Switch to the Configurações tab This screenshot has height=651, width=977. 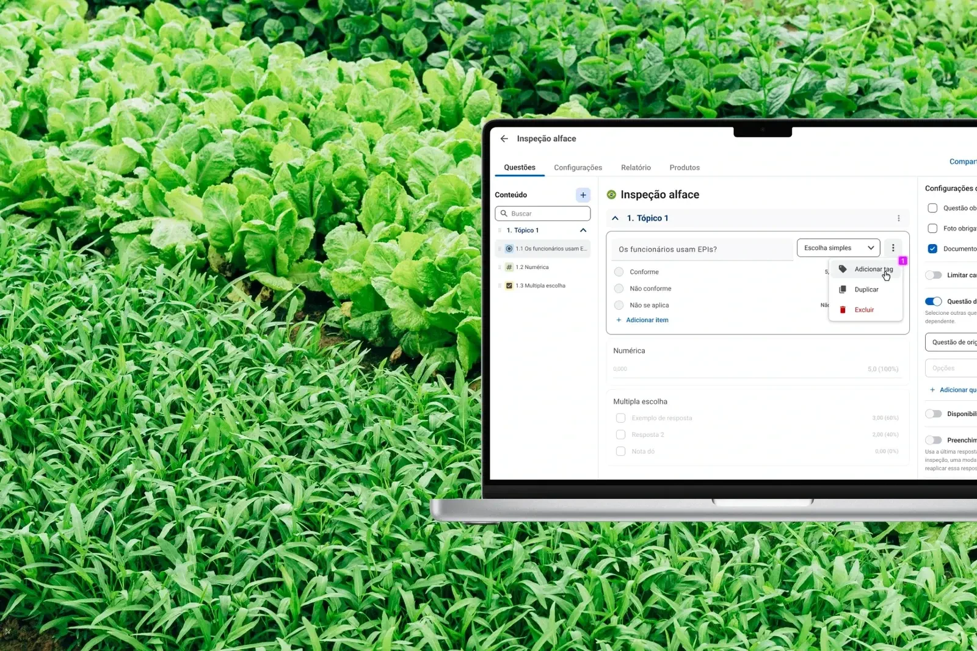(x=578, y=168)
